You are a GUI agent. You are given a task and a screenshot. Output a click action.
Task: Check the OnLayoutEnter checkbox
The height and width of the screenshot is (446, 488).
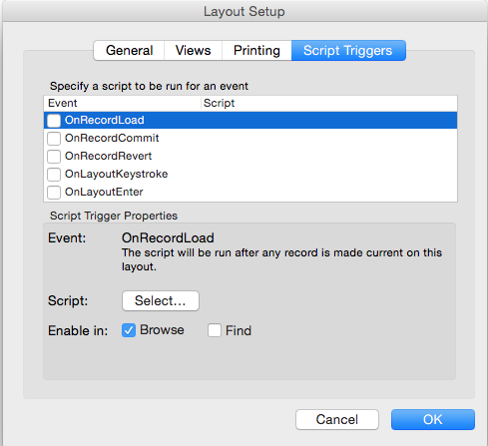click(x=54, y=193)
